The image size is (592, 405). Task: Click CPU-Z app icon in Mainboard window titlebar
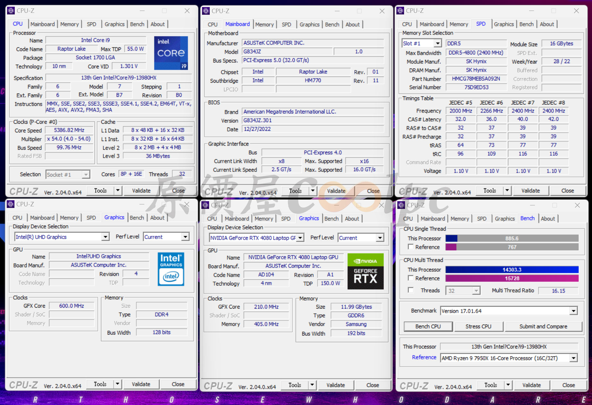[206, 11]
